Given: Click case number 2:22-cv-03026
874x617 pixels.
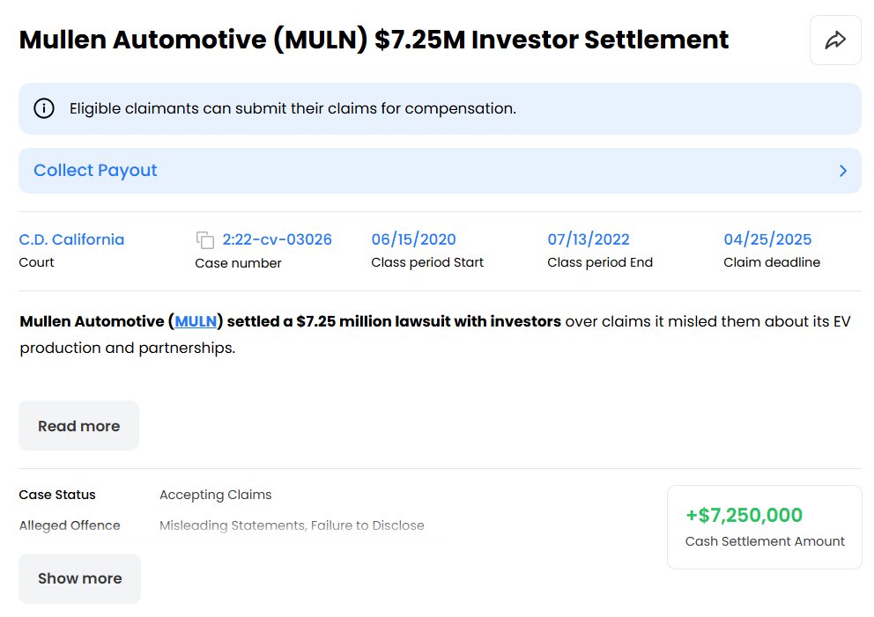Looking at the screenshot, I should pyautogui.click(x=277, y=239).
